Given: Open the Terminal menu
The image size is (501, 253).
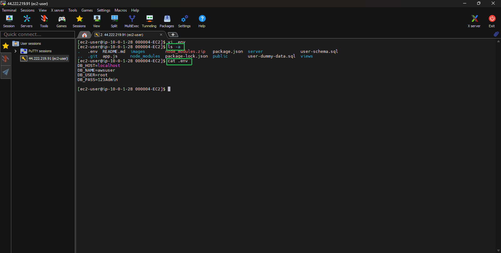Looking at the screenshot, I should [9, 10].
